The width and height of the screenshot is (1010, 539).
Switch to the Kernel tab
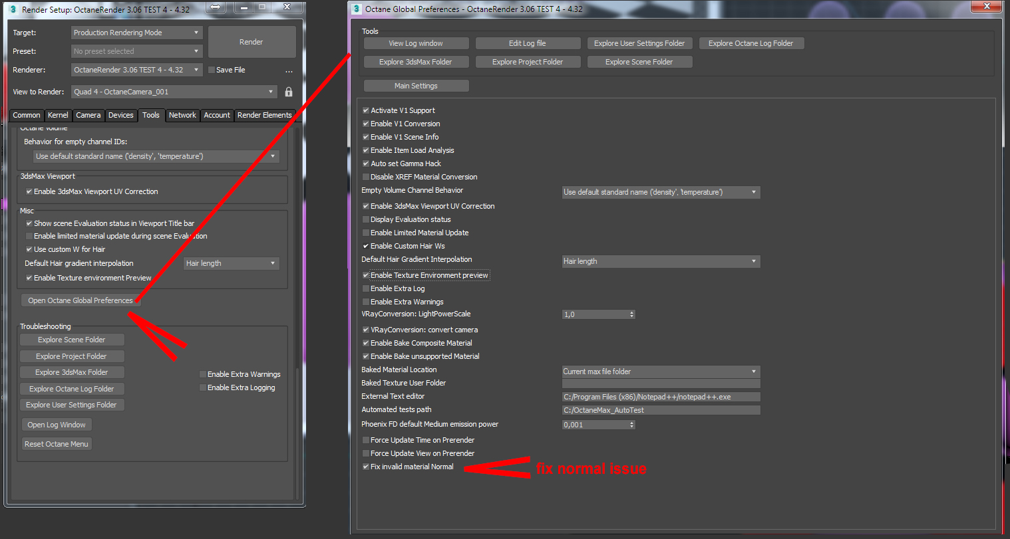point(58,115)
